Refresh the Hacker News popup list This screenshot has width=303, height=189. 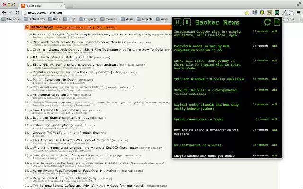pos(267,22)
